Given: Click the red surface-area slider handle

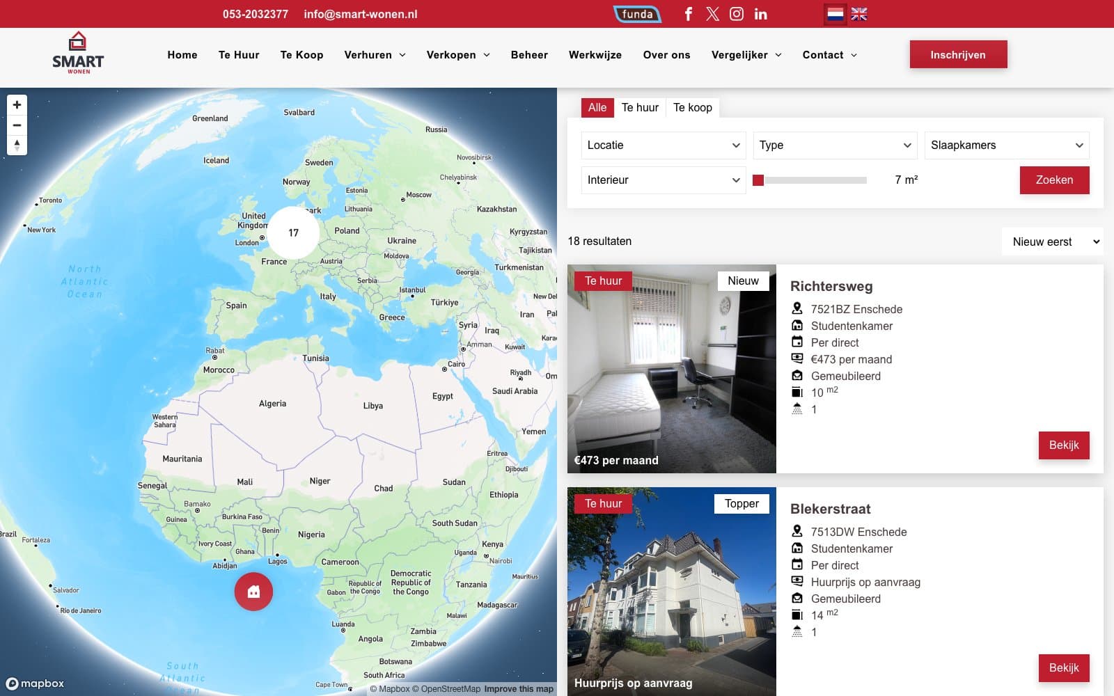Looking at the screenshot, I should coord(758,180).
